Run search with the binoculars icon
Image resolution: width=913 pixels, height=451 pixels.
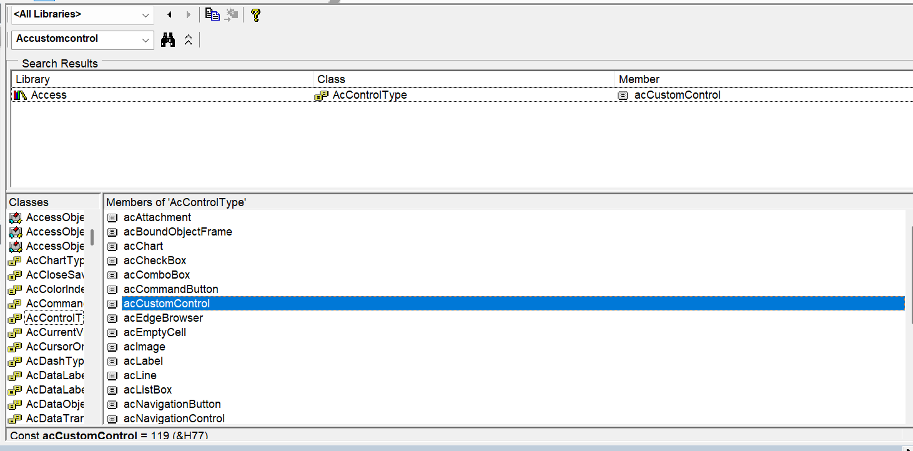click(x=168, y=40)
